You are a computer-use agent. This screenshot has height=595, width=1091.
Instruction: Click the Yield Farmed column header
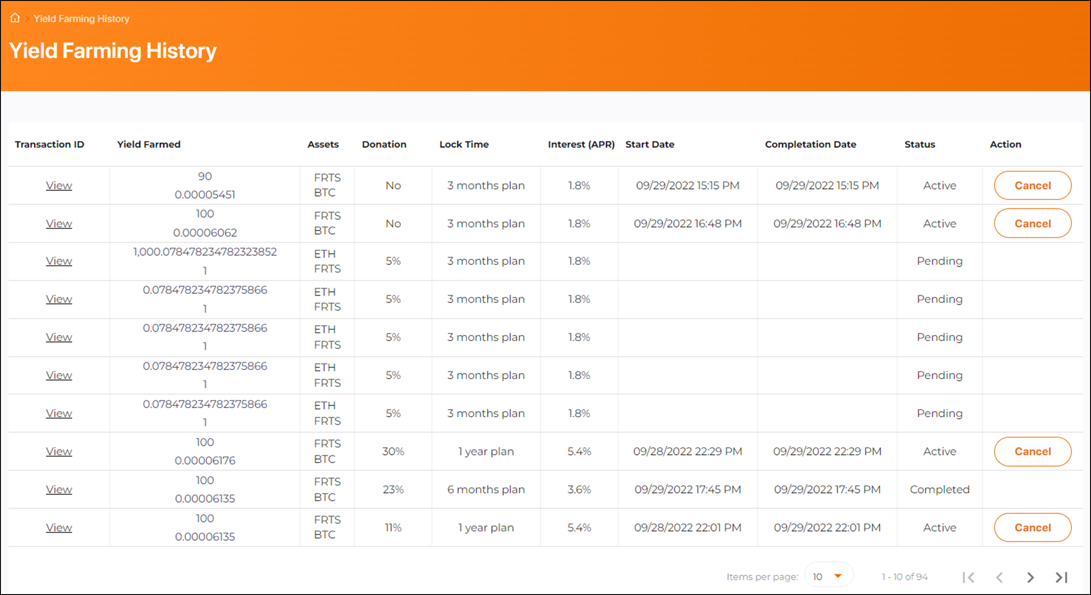click(x=149, y=144)
